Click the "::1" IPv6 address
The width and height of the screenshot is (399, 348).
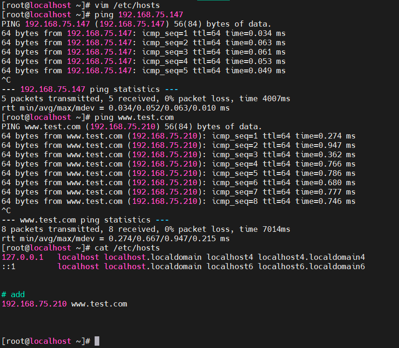pyautogui.click(x=9, y=267)
